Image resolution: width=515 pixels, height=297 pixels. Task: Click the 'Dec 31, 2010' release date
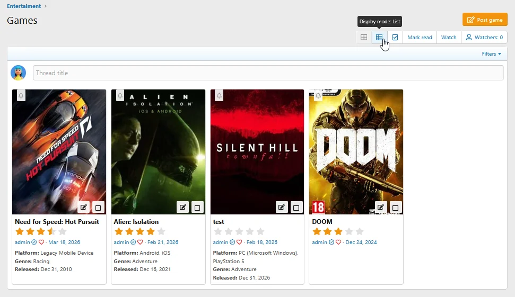pyautogui.click(x=56, y=269)
